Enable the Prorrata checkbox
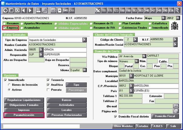Screen dimensions: 183x130 48,90
